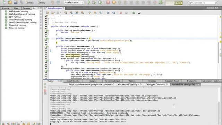
Task: Click the Redo toolbar icon
Action: [x=58, y=2]
